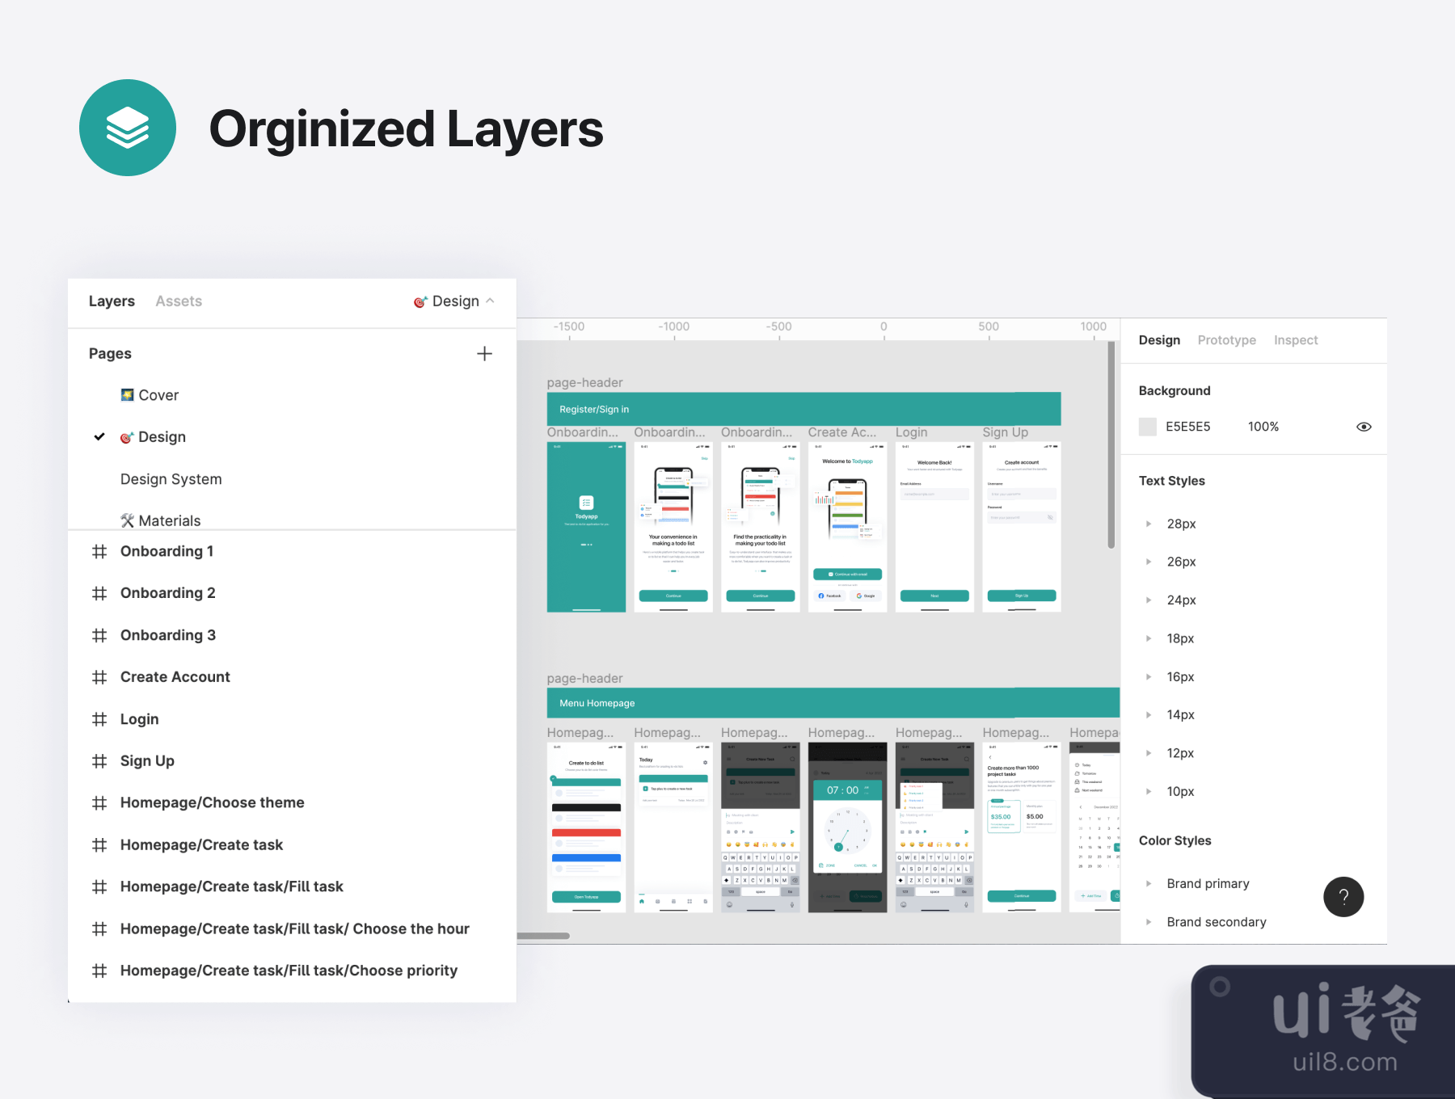Select the Cover page

click(x=158, y=395)
